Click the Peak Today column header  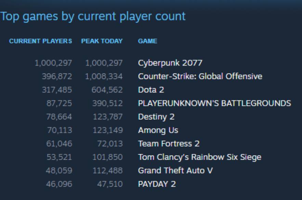[x=102, y=41]
